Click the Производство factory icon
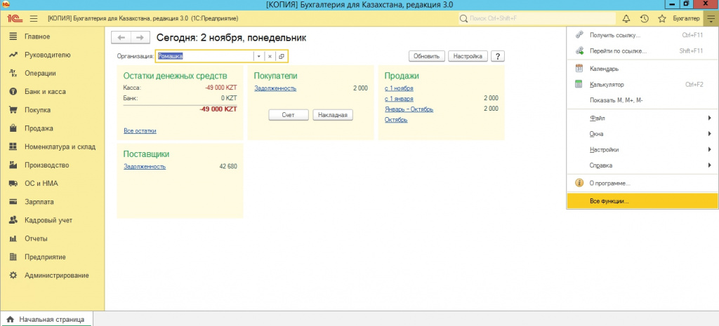Image resolution: width=719 pixels, height=326 pixels. click(x=13, y=165)
